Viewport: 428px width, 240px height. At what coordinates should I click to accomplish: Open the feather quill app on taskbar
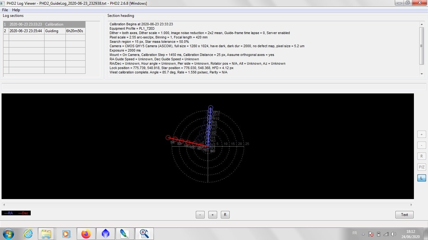click(x=125, y=234)
